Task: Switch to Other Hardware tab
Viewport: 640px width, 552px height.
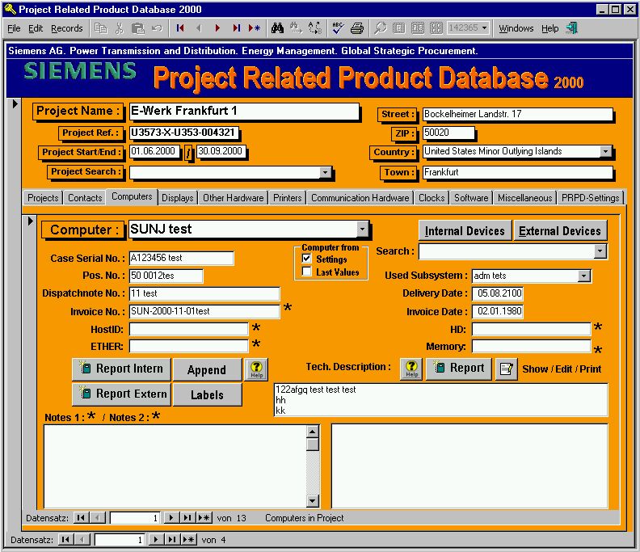Action: click(x=233, y=198)
